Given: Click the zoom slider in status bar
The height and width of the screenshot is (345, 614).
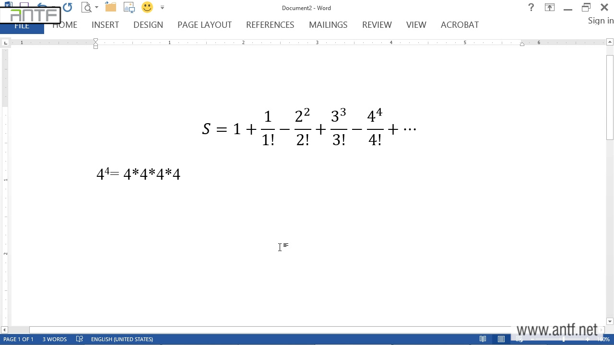Looking at the screenshot, I should 563,339.
